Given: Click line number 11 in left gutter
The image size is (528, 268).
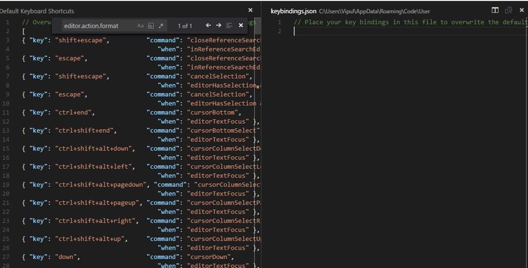Looking at the screenshot, I should [6, 112].
